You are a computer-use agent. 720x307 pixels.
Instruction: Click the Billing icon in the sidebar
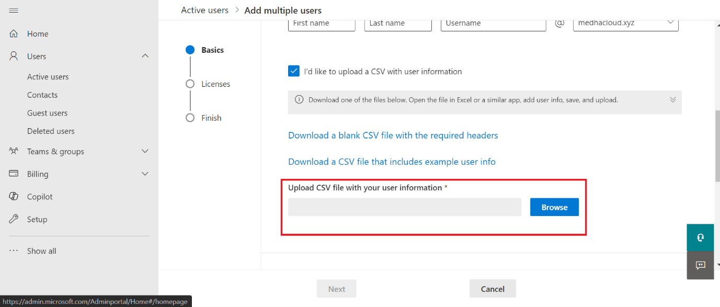point(13,174)
